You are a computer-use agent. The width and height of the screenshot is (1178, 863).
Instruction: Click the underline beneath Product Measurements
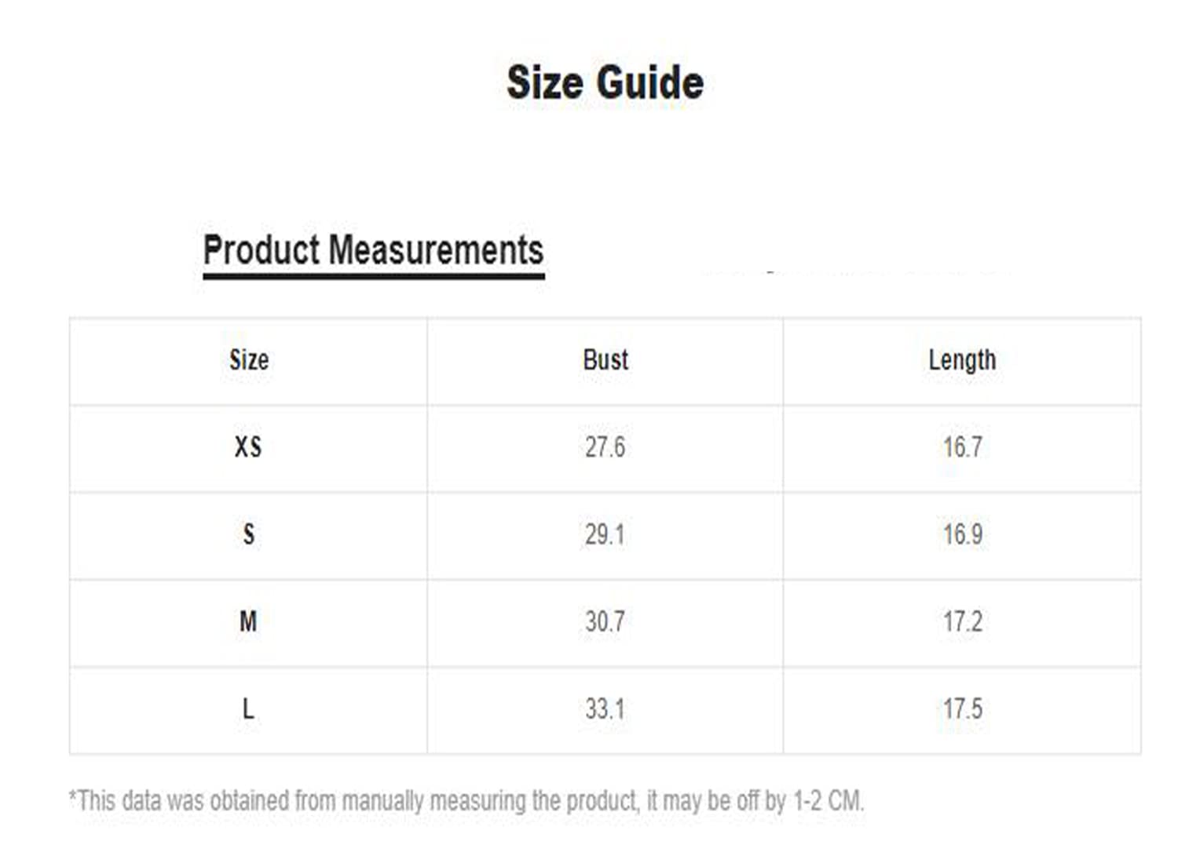pyautogui.click(x=374, y=276)
